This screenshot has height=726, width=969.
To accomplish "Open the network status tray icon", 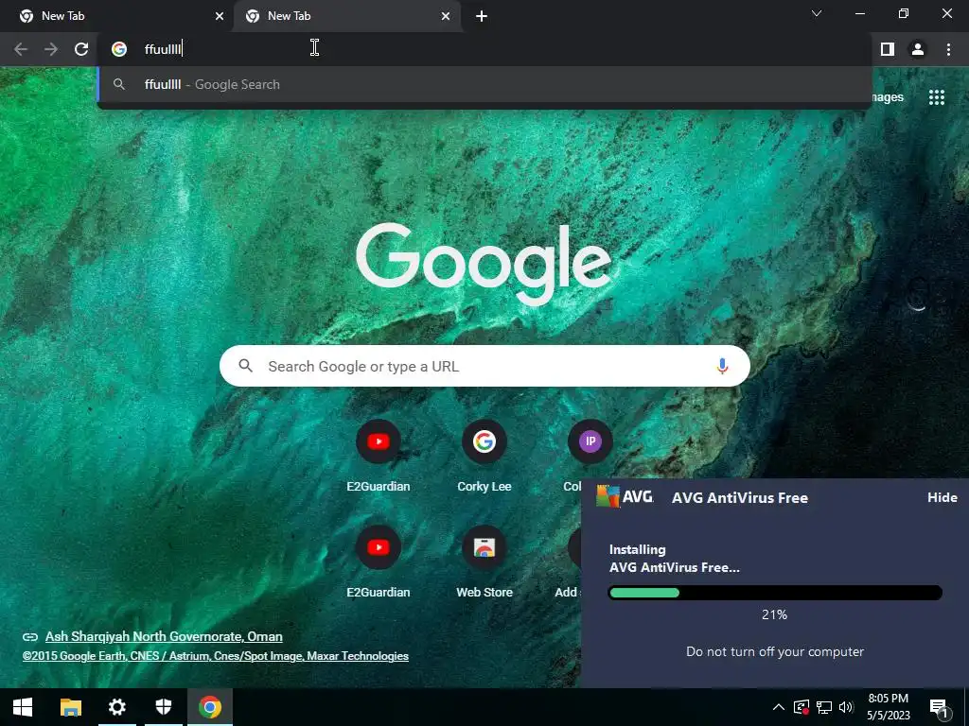I will pos(824,707).
